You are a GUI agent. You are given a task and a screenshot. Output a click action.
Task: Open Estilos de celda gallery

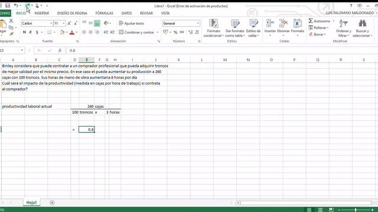(x=253, y=28)
